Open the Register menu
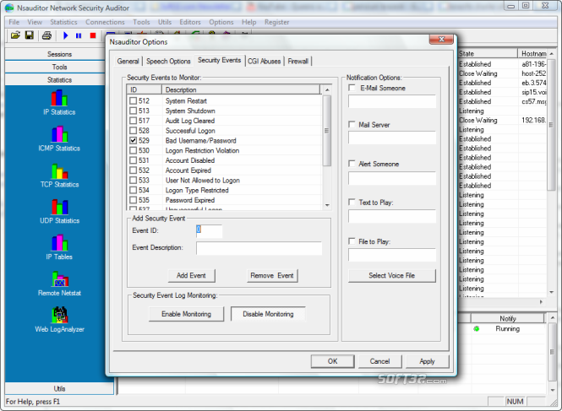Image resolution: width=562 pixels, height=411 pixels. [x=276, y=22]
